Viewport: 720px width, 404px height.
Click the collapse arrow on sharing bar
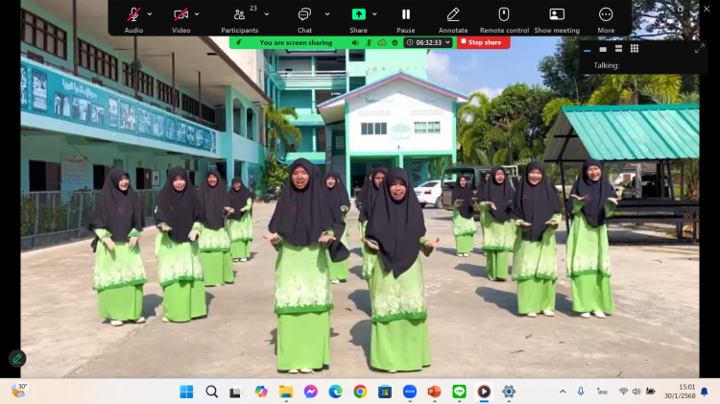pos(239,42)
